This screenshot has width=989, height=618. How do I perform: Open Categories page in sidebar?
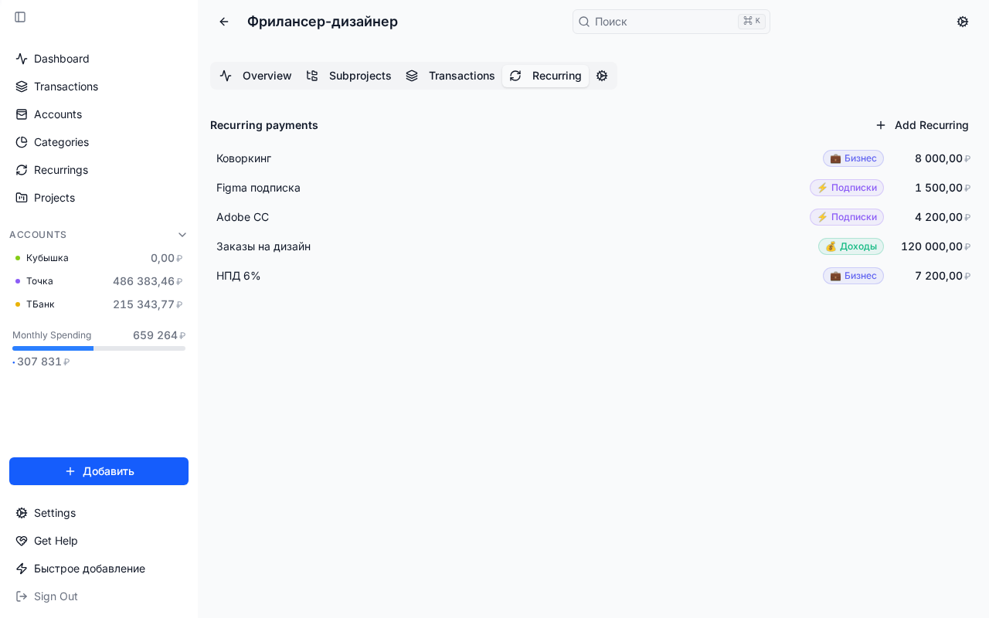[x=61, y=142]
